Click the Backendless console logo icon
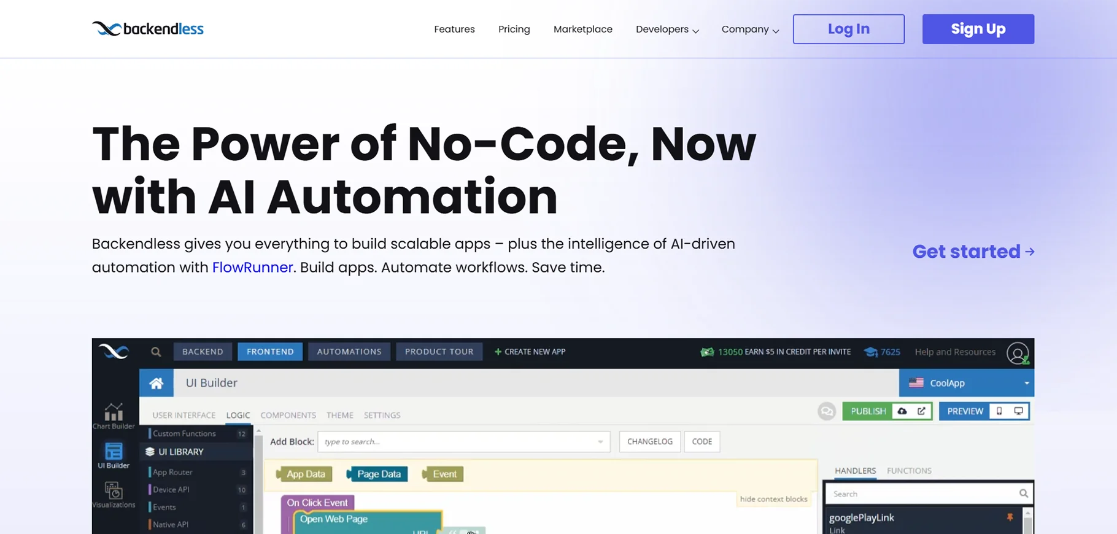The width and height of the screenshot is (1117, 534). tap(114, 352)
